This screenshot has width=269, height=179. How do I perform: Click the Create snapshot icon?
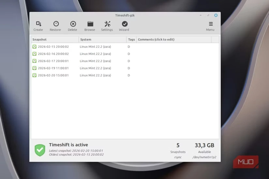pos(38,24)
